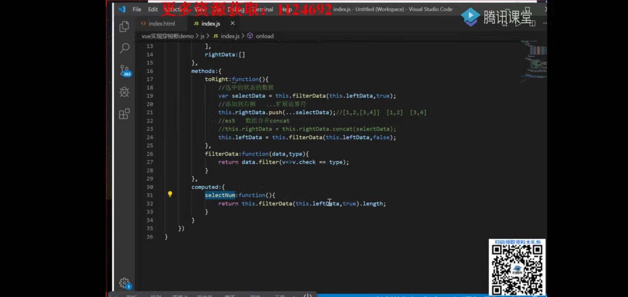Open the index.js breadcrumb dropdown
This screenshot has height=297, width=628.
(x=230, y=36)
